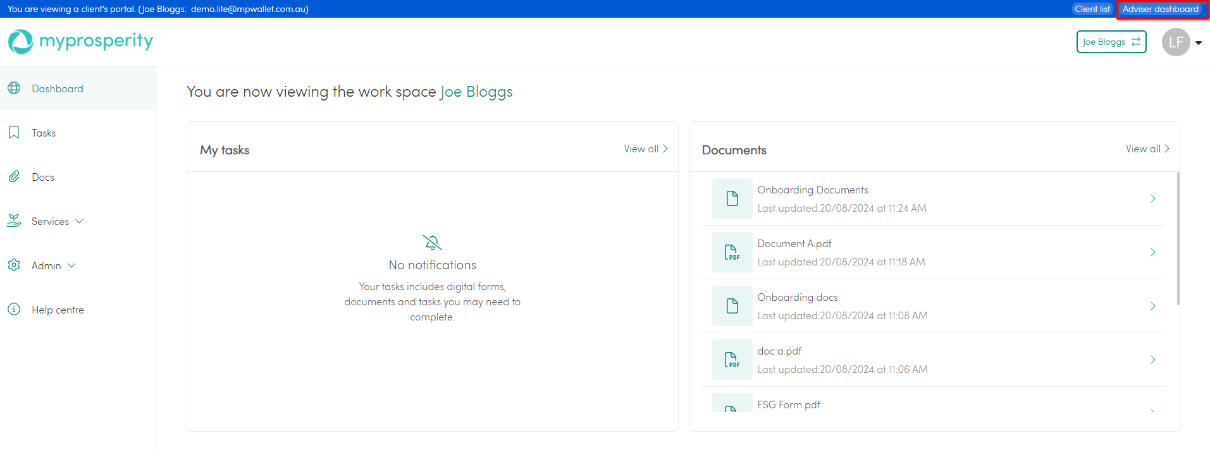Click the Documents panel scrollbar

point(1177,240)
